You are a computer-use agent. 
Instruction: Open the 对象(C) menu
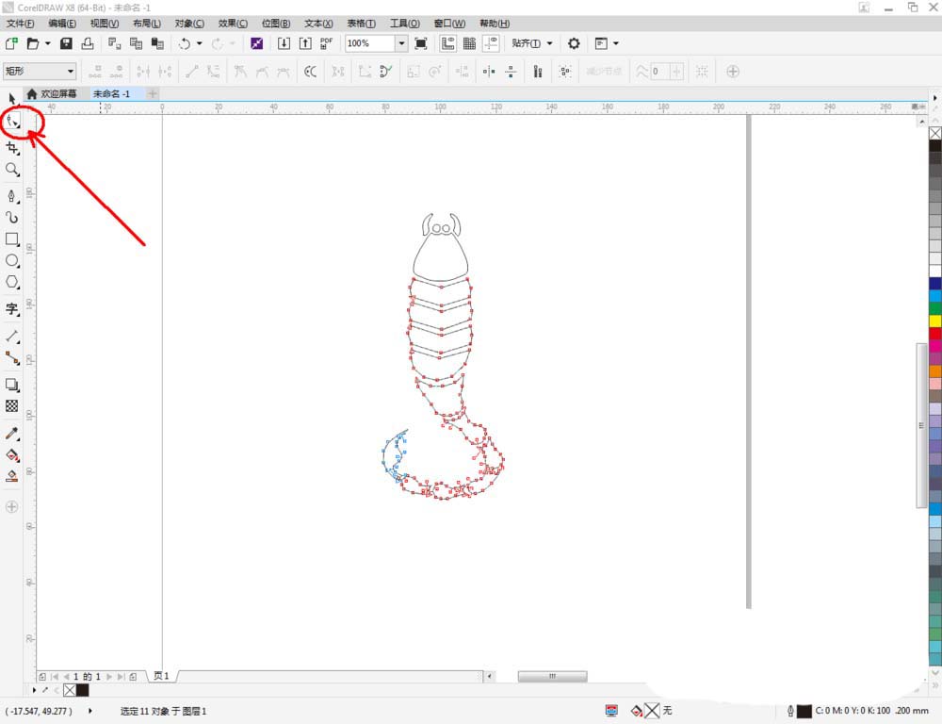coord(189,24)
